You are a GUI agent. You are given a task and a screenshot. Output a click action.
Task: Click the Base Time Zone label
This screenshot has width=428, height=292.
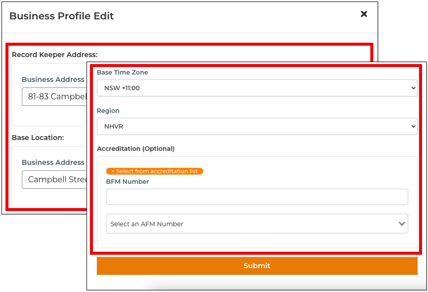[122, 73]
